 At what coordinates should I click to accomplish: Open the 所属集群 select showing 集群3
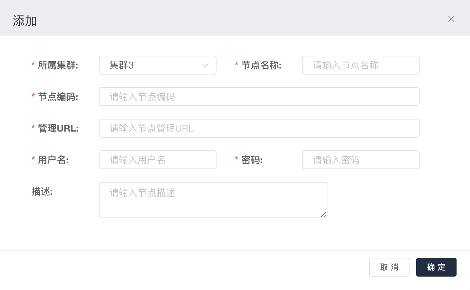pyautogui.click(x=151, y=65)
